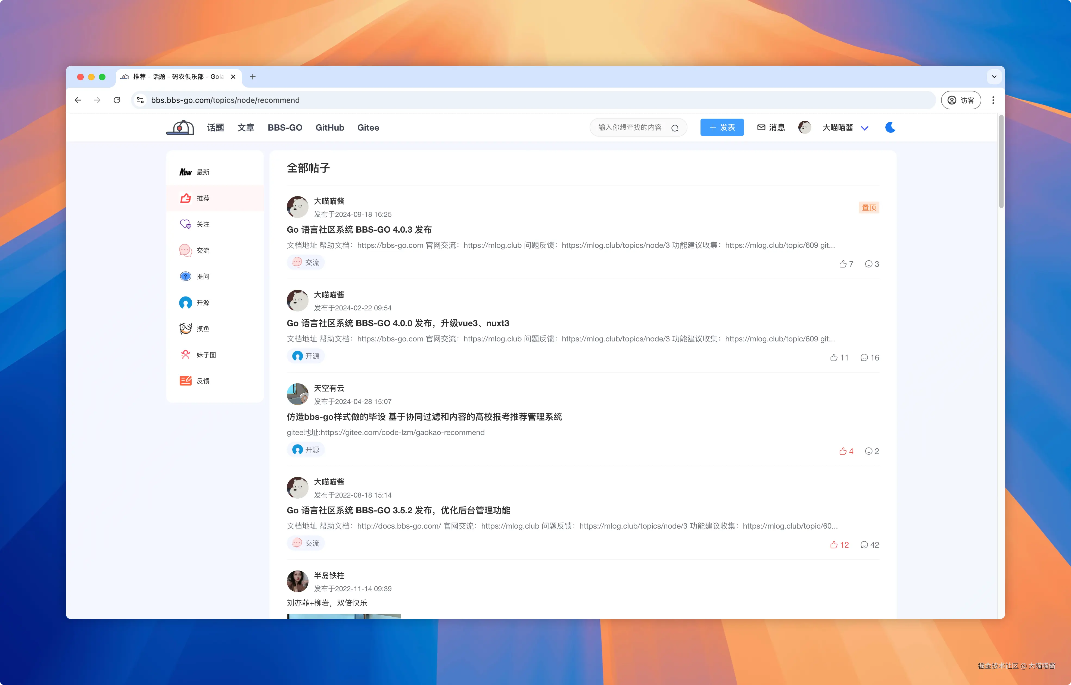This screenshot has height=685, width=1071.
Task: Open the post about BBS-GO 3.5.2 发布
Action: (398, 510)
